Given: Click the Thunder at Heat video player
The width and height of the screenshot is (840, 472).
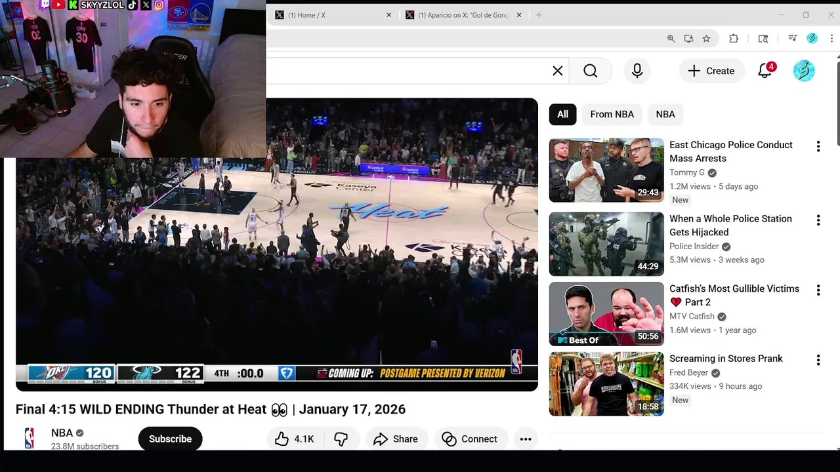Looking at the screenshot, I should (277, 245).
